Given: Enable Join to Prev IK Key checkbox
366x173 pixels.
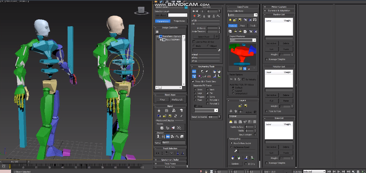Looking at the screenshot, I should (194, 42).
